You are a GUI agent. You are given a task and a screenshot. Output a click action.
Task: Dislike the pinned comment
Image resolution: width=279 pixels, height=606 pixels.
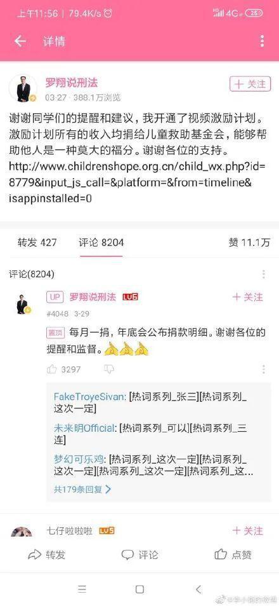tap(109, 369)
